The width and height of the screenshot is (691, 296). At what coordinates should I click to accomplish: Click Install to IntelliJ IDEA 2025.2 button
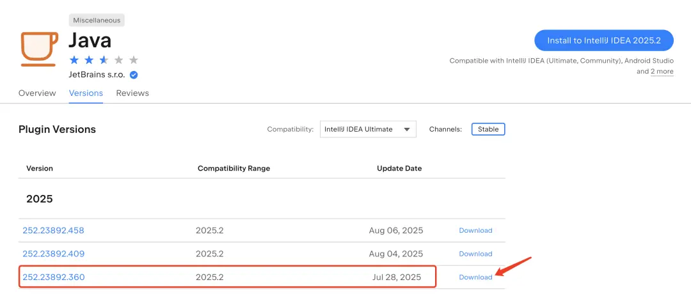(x=603, y=40)
